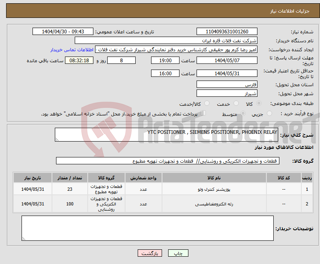Click the remaining days field showing 8

point(121,60)
